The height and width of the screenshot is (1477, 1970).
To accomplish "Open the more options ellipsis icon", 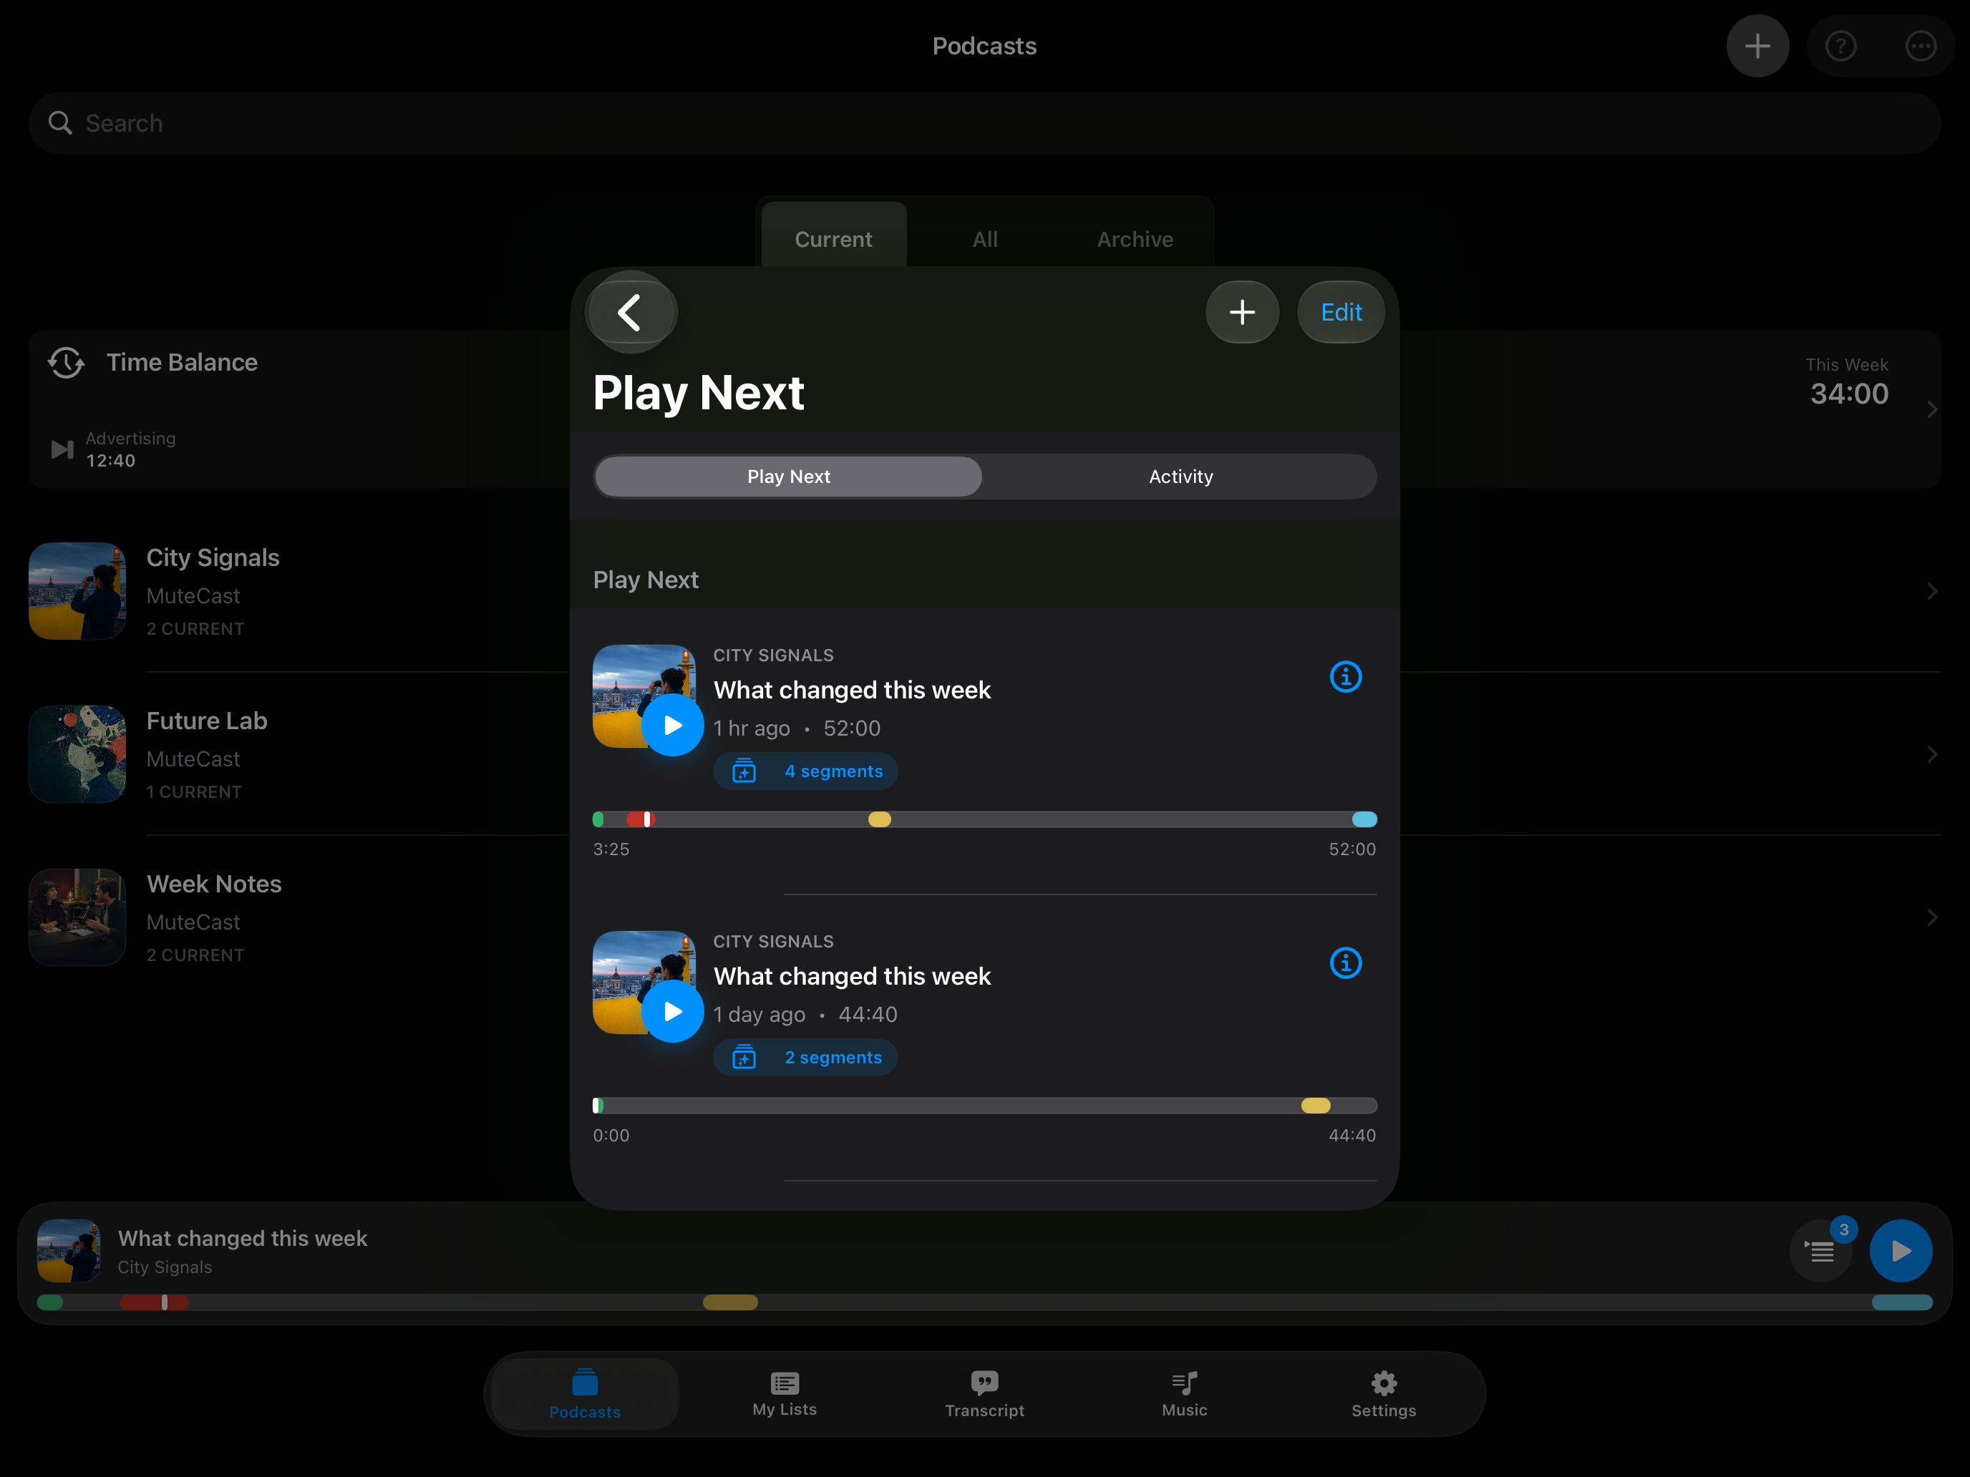I will coord(1920,47).
